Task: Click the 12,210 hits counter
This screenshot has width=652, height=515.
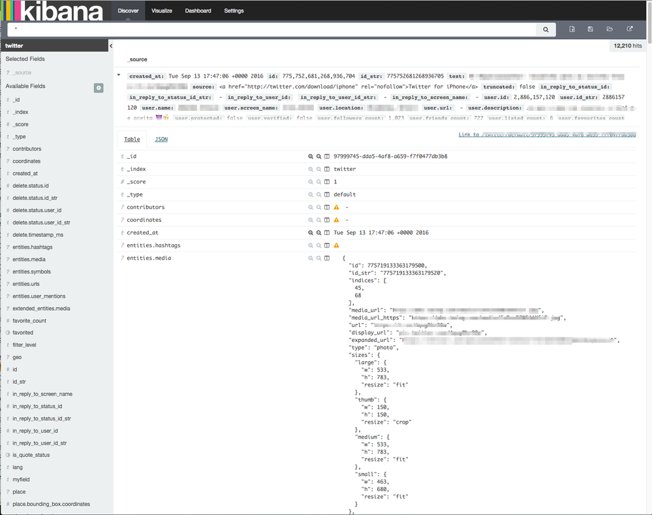Action: click(x=627, y=45)
